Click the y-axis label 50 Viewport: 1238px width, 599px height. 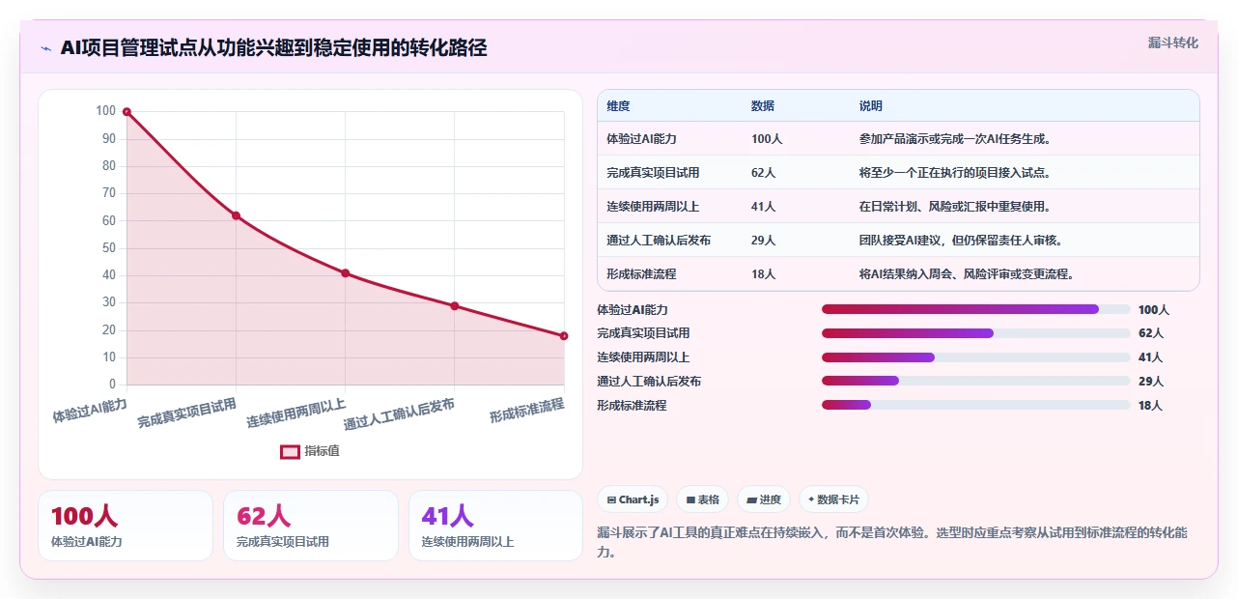click(109, 248)
